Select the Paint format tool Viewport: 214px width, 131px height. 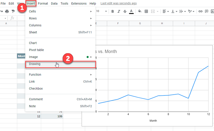[x=13, y=11]
